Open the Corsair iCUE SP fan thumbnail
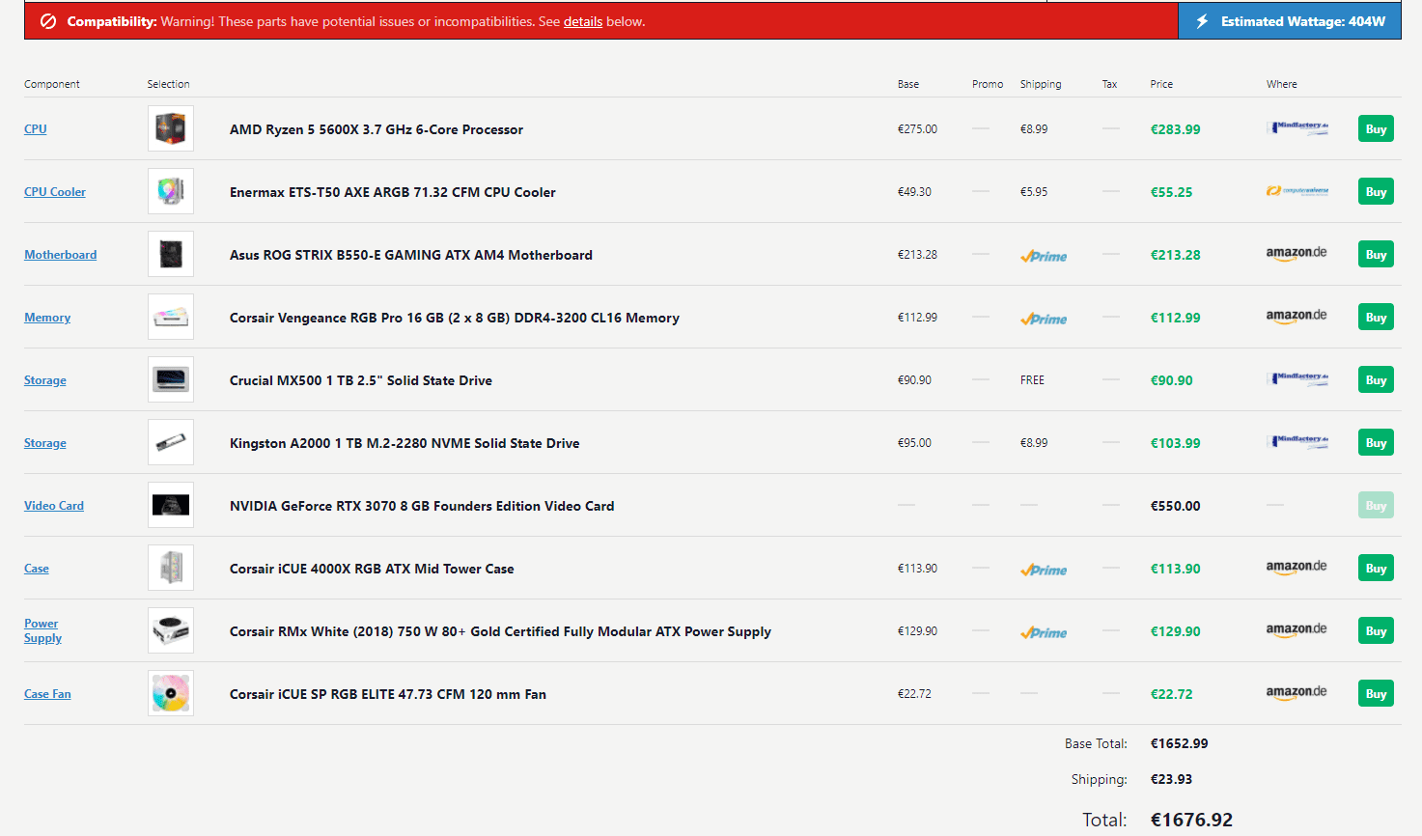Screen dimensions: 1422x836 (x=171, y=693)
